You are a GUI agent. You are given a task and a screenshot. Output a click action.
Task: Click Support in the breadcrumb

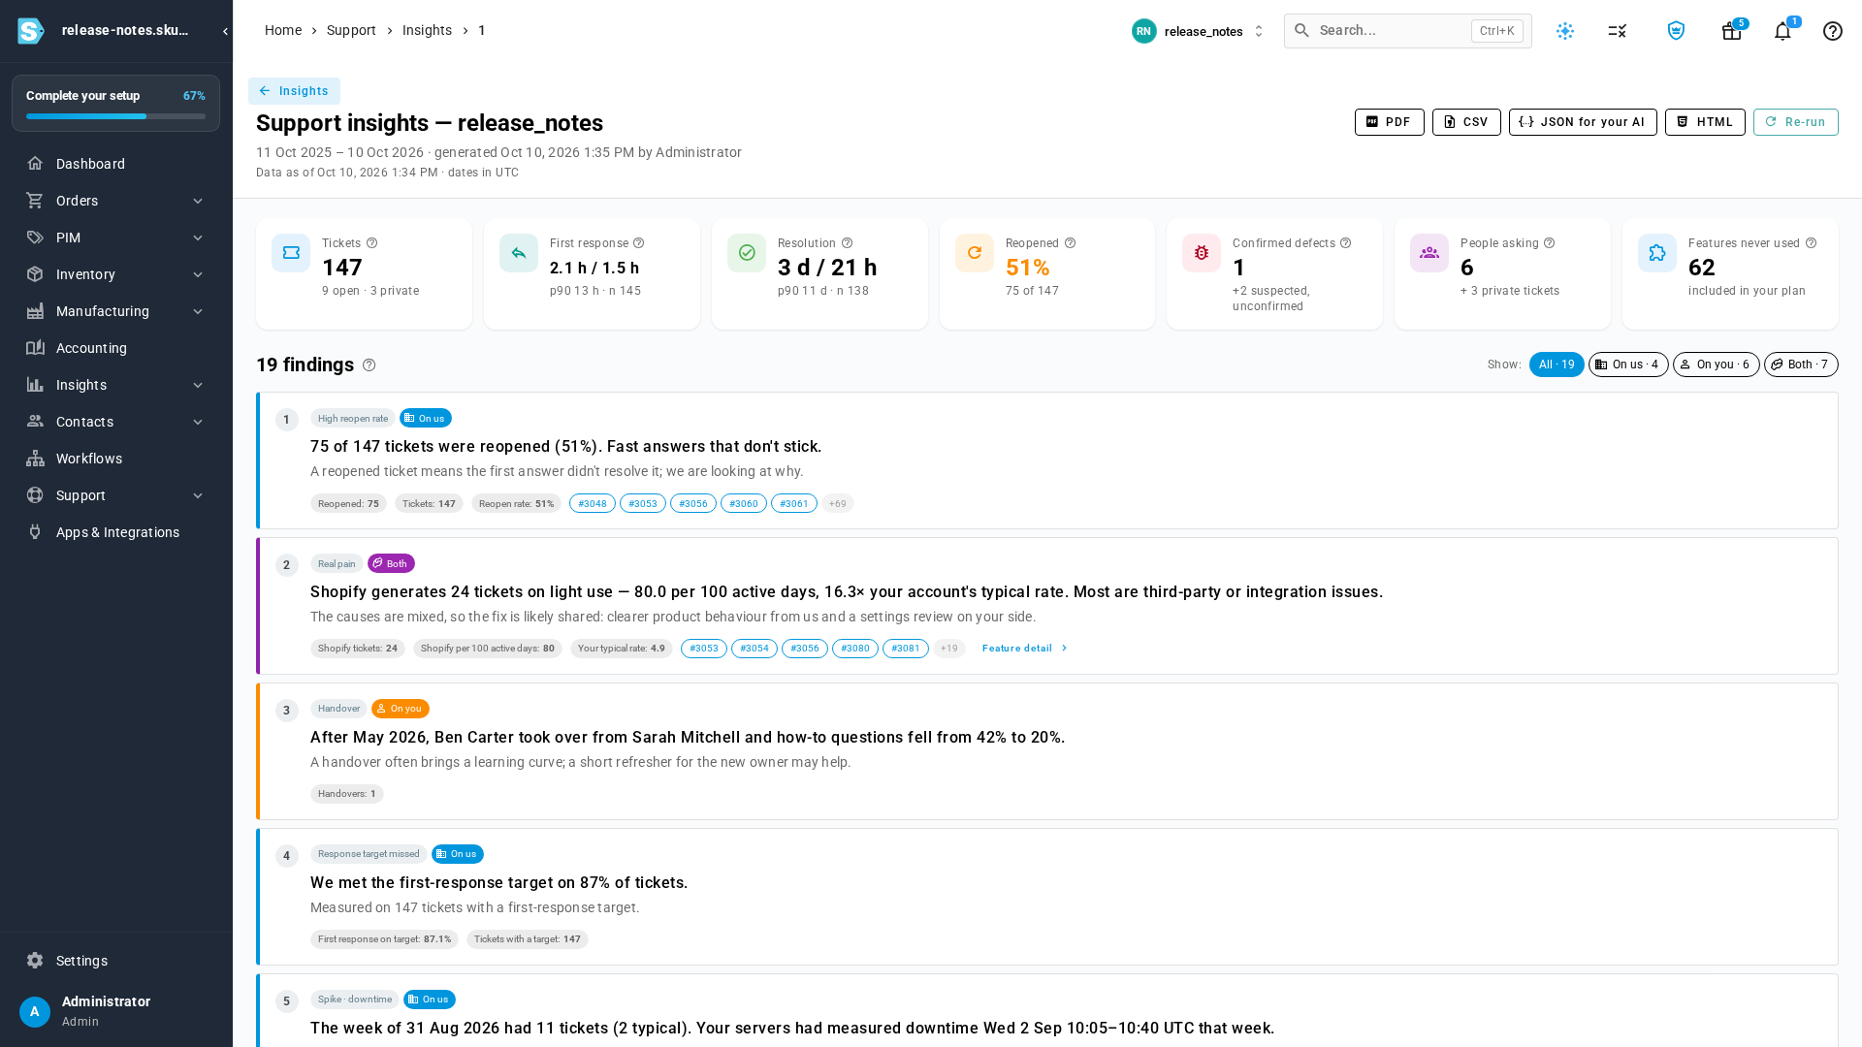tap(351, 31)
